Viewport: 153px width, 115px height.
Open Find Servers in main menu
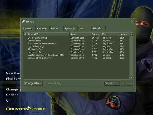13,79
